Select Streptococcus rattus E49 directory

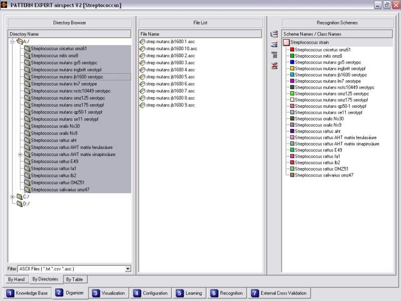point(54,162)
